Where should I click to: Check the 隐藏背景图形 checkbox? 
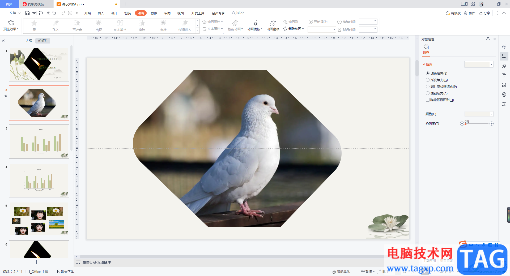pyautogui.click(x=428, y=100)
